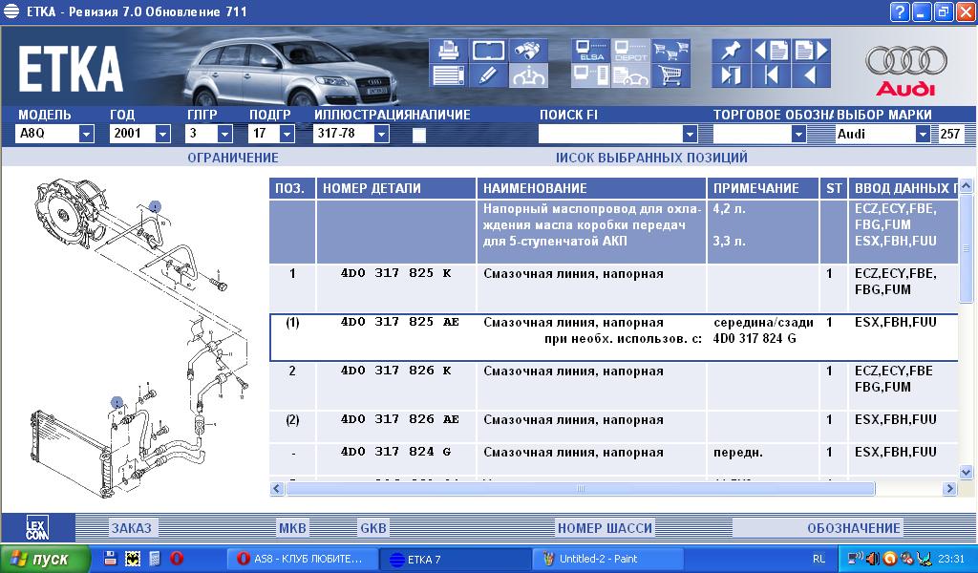The height and width of the screenshot is (573, 978).
Task: Click the pushpin icon
Action: pos(731,50)
